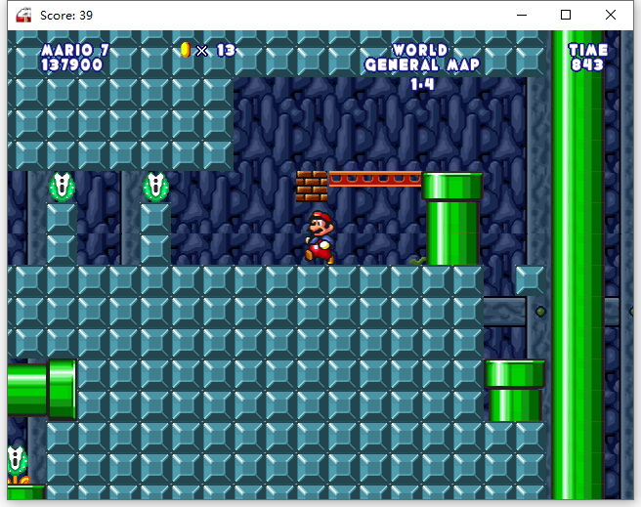Click the short green pipe at lower right
Viewport: 641px width, 507px height.
(515, 390)
